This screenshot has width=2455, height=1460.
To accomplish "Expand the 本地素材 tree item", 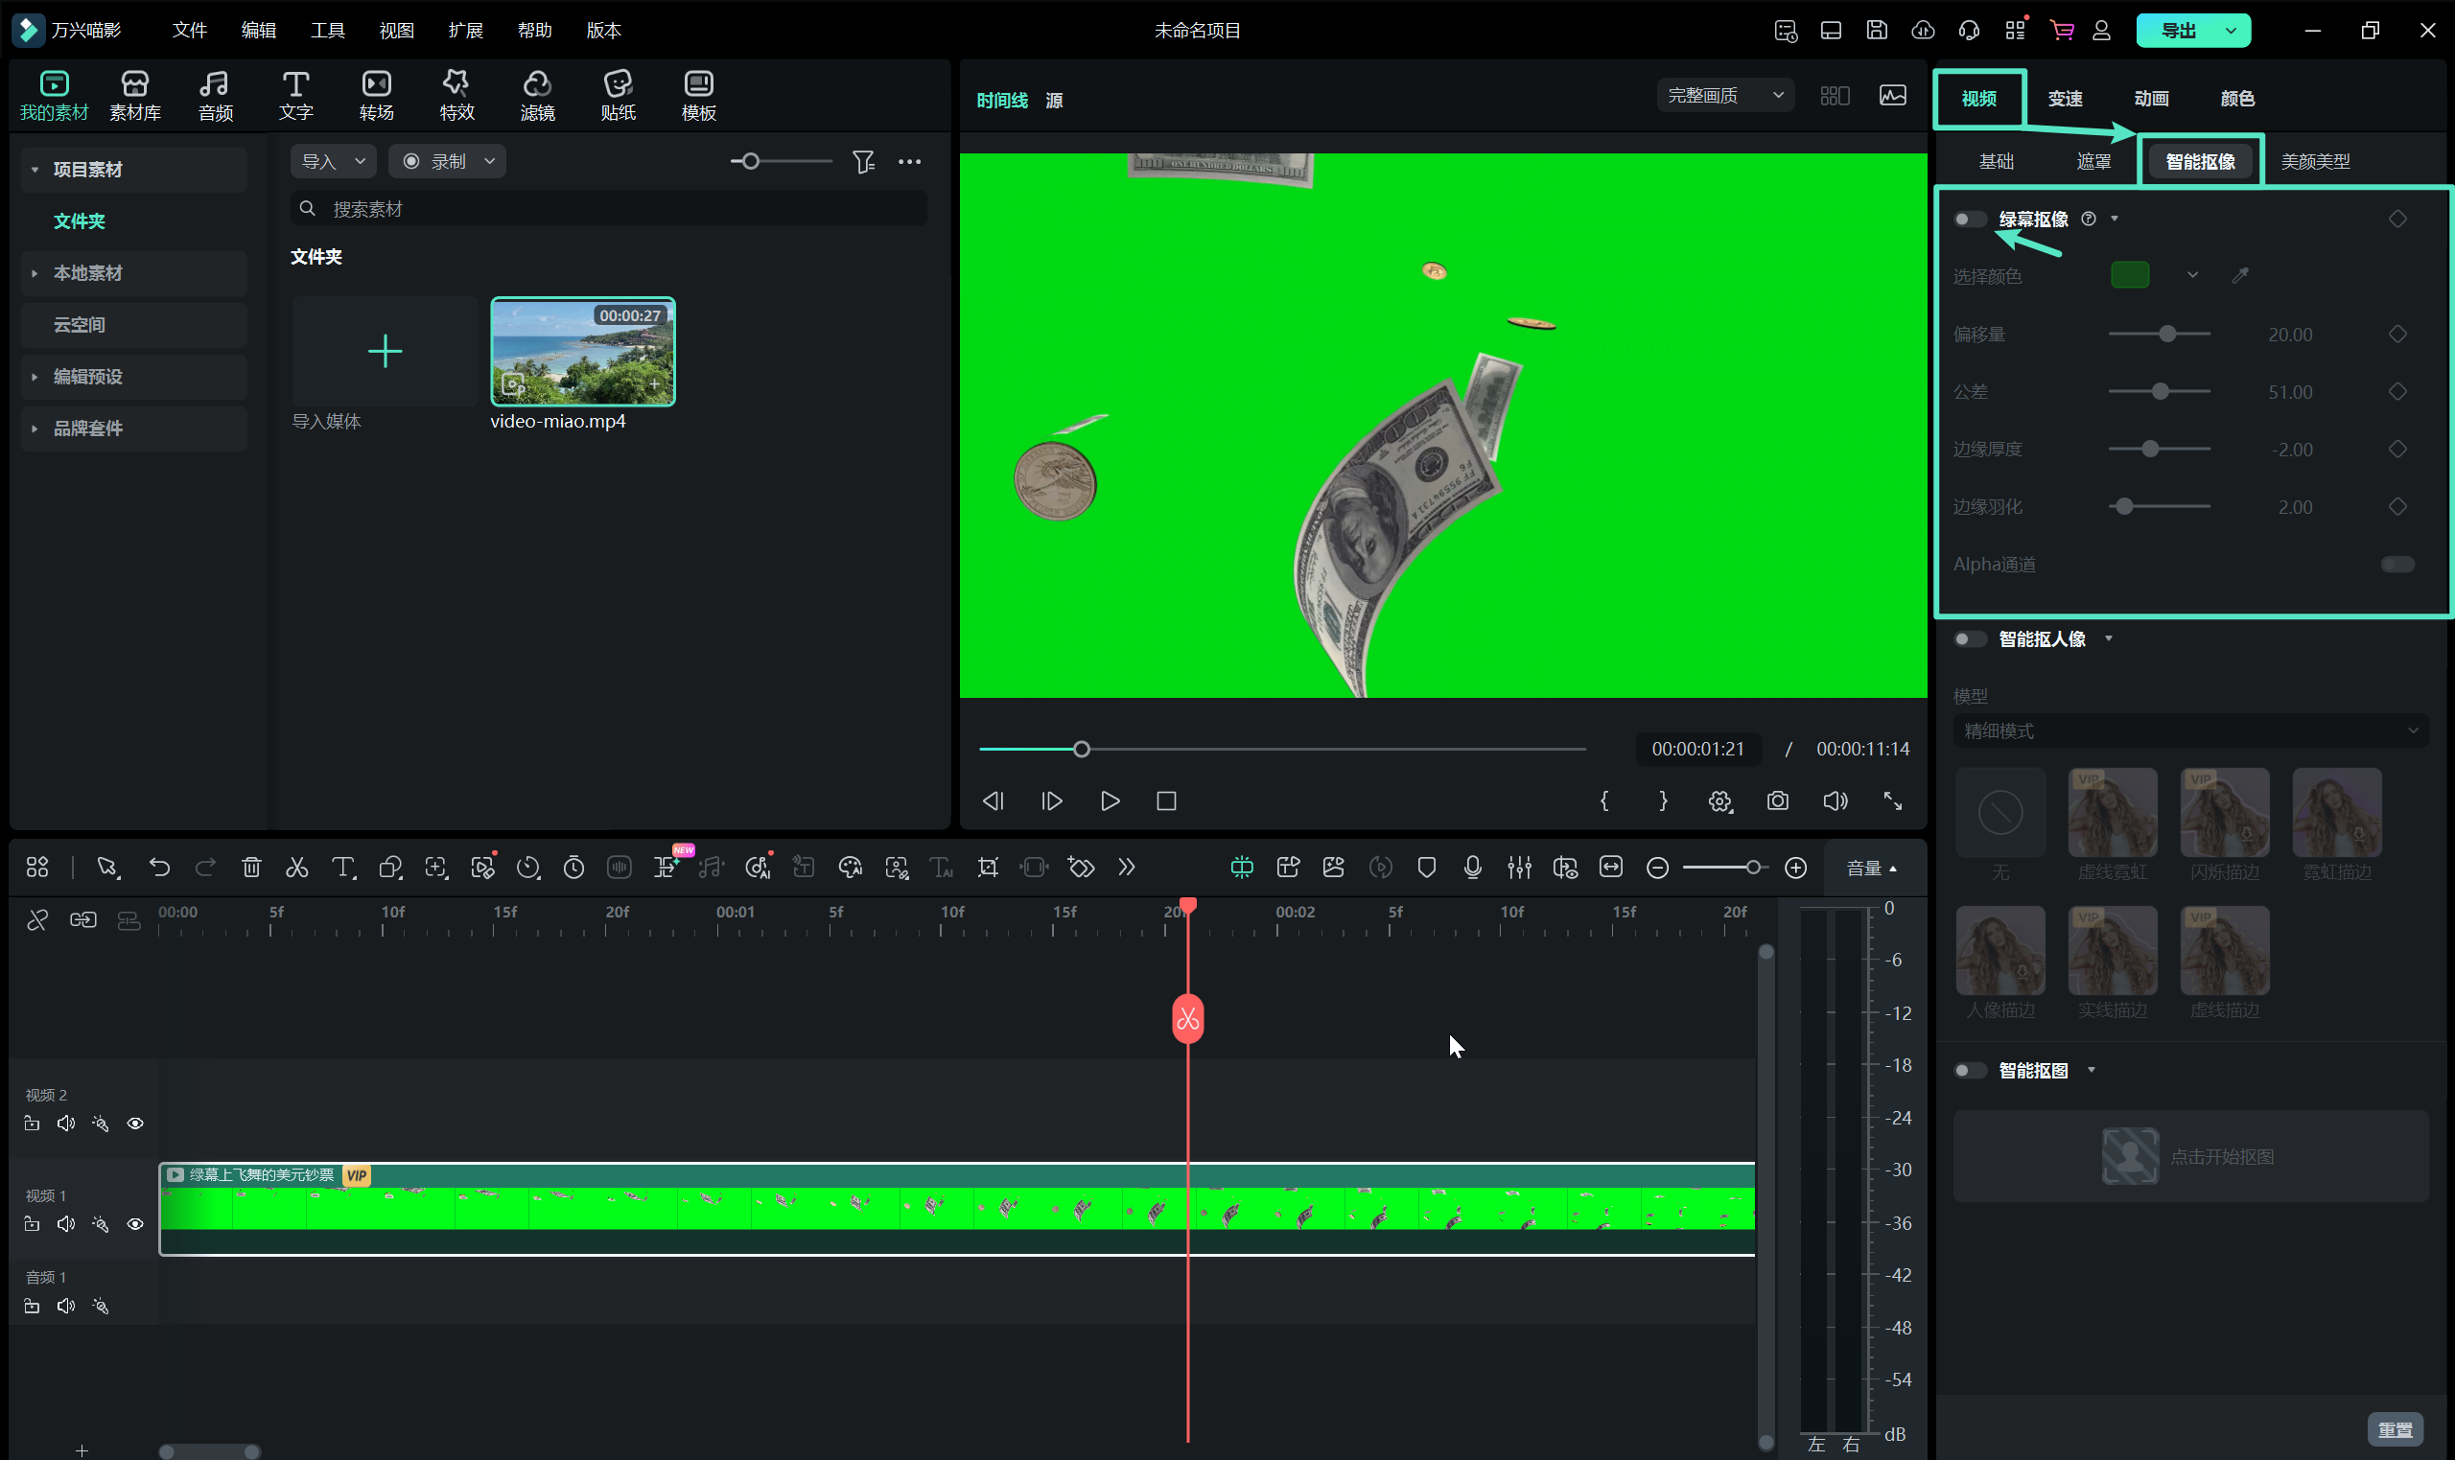I will [35, 272].
